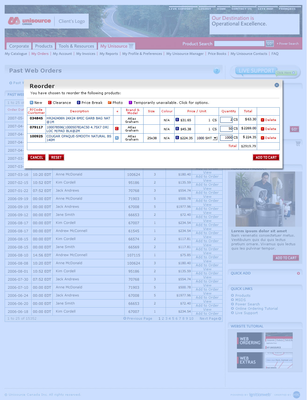The width and height of the screenshot is (307, 400).
Task: Cancel the reorder
Action: point(37,158)
